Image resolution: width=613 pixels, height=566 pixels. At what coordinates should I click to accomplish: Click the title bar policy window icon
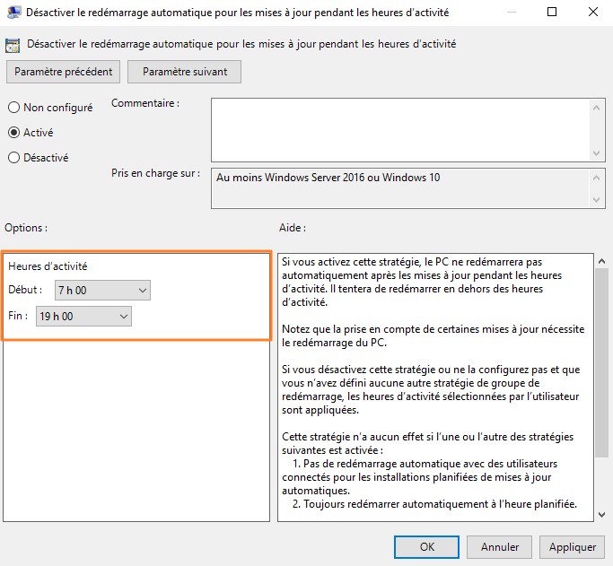click(13, 13)
